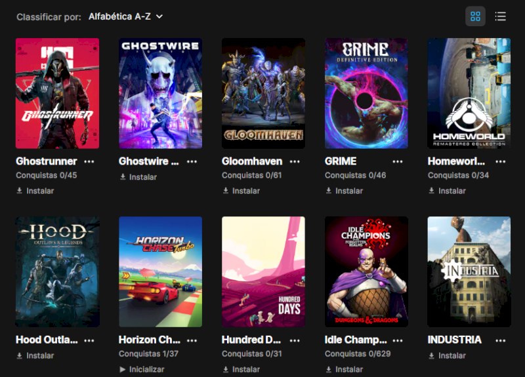Select the Gloomhaven cover thumbnail
This screenshot has height=377, width=525.
click(x=263, y=93)
